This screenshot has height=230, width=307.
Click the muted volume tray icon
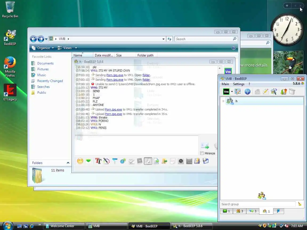[x=287, y=226]
